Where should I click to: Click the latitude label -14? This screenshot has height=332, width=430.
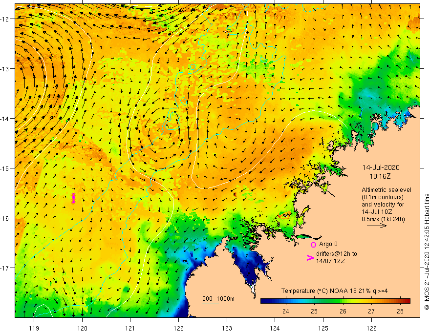coord(5,119)
